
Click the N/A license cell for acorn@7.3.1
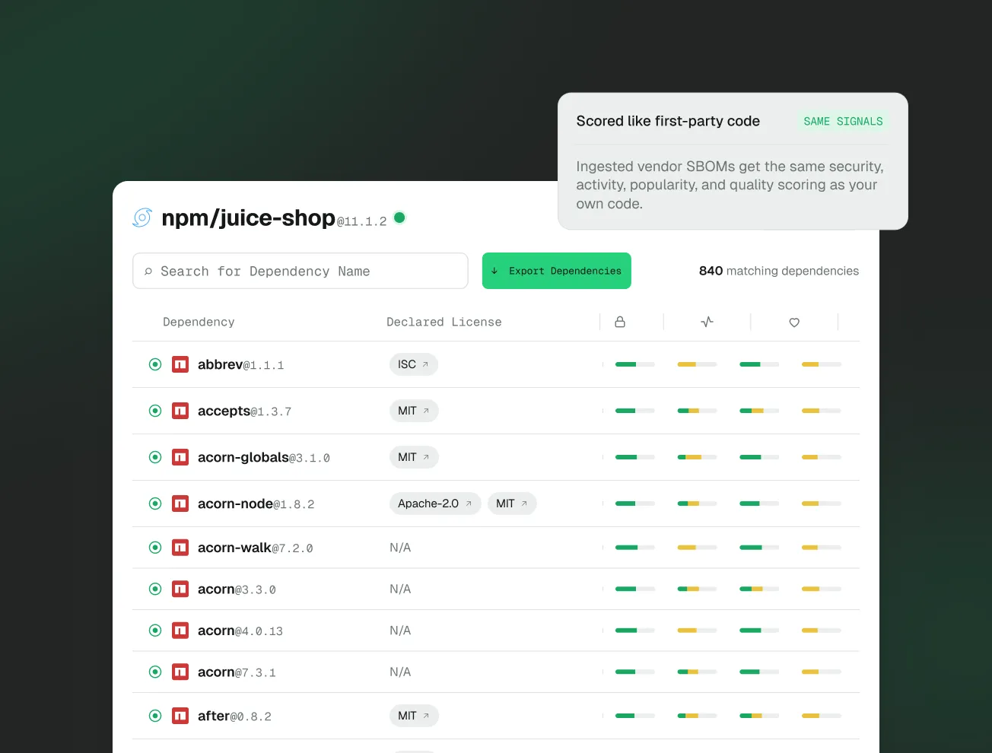(400, 672)
